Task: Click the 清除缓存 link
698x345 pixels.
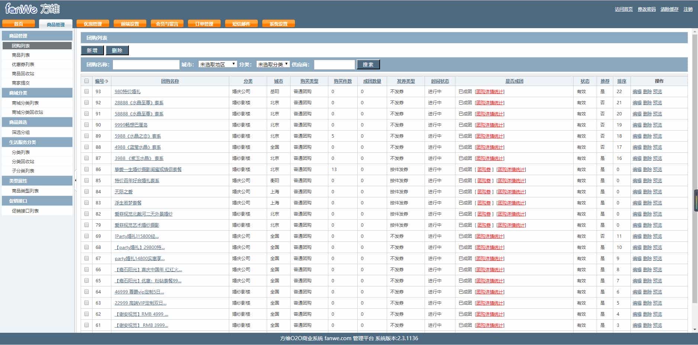Action: (x=669, y=9)
